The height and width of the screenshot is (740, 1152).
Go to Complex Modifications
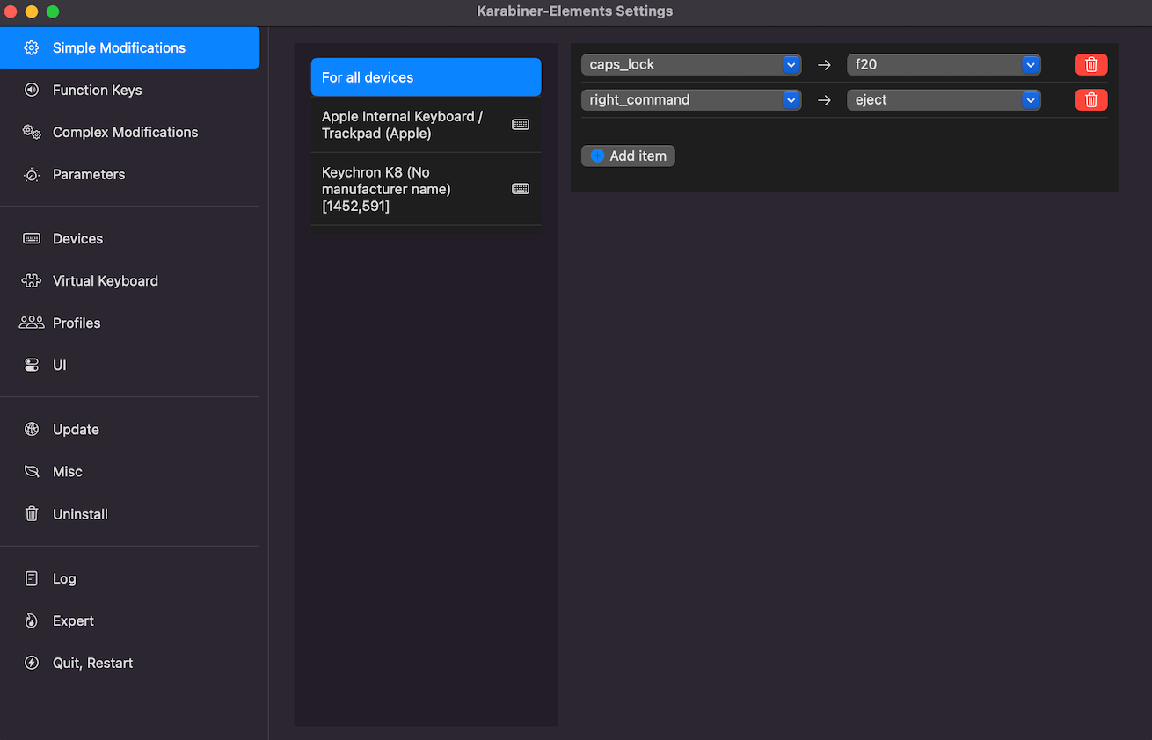point(129,132)
